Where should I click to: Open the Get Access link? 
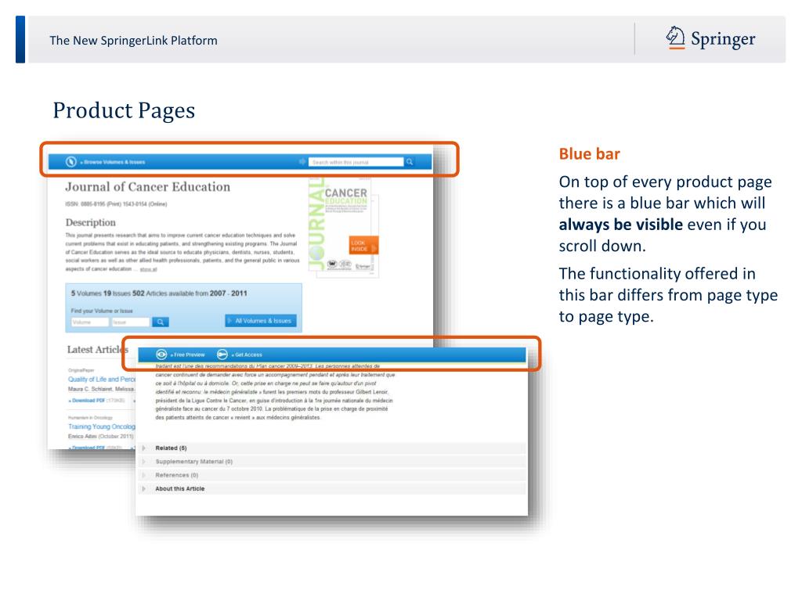point(247,354)
